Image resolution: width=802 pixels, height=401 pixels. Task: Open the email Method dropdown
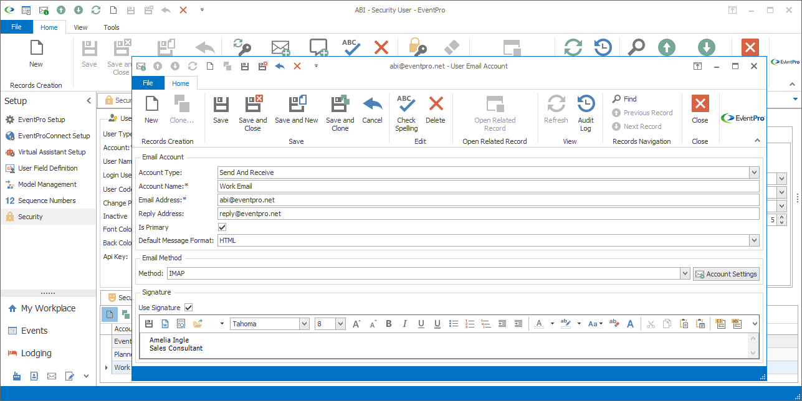[x=685, y=273]
